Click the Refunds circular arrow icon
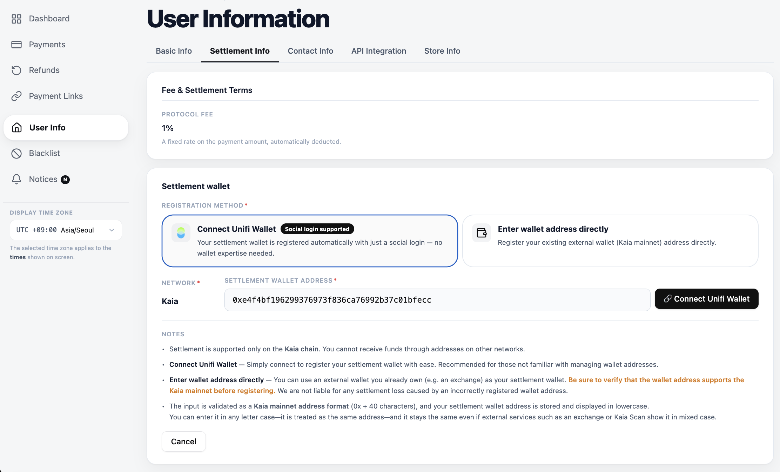The height and width of the screenshot is (472, 780). click(16, 70)
